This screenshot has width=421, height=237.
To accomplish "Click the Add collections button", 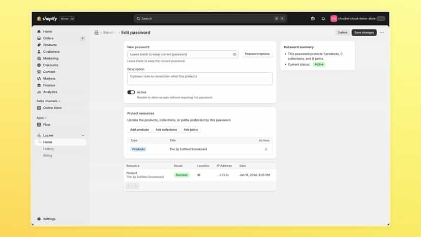I will click(x=166, y=130).
